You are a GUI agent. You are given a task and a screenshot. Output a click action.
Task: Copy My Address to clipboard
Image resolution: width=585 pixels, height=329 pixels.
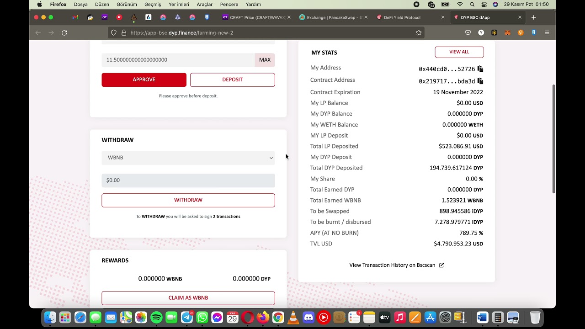point(480,69)
